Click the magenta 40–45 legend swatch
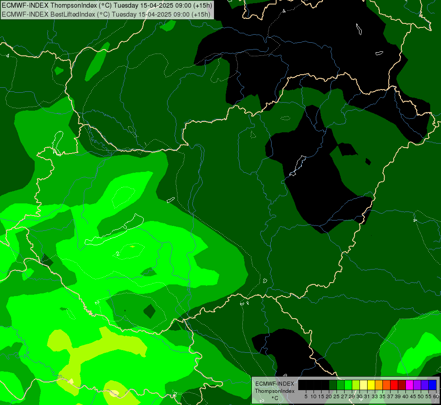The height and width of the screenshot is (405, 441). click(x=409, y=385)
